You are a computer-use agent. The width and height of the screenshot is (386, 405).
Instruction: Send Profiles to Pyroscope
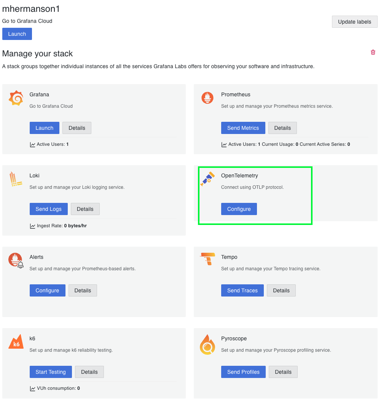(x=243, y=372)
